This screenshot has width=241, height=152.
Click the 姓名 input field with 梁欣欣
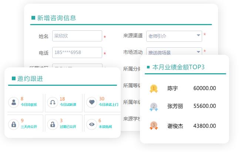coord(77,36)
